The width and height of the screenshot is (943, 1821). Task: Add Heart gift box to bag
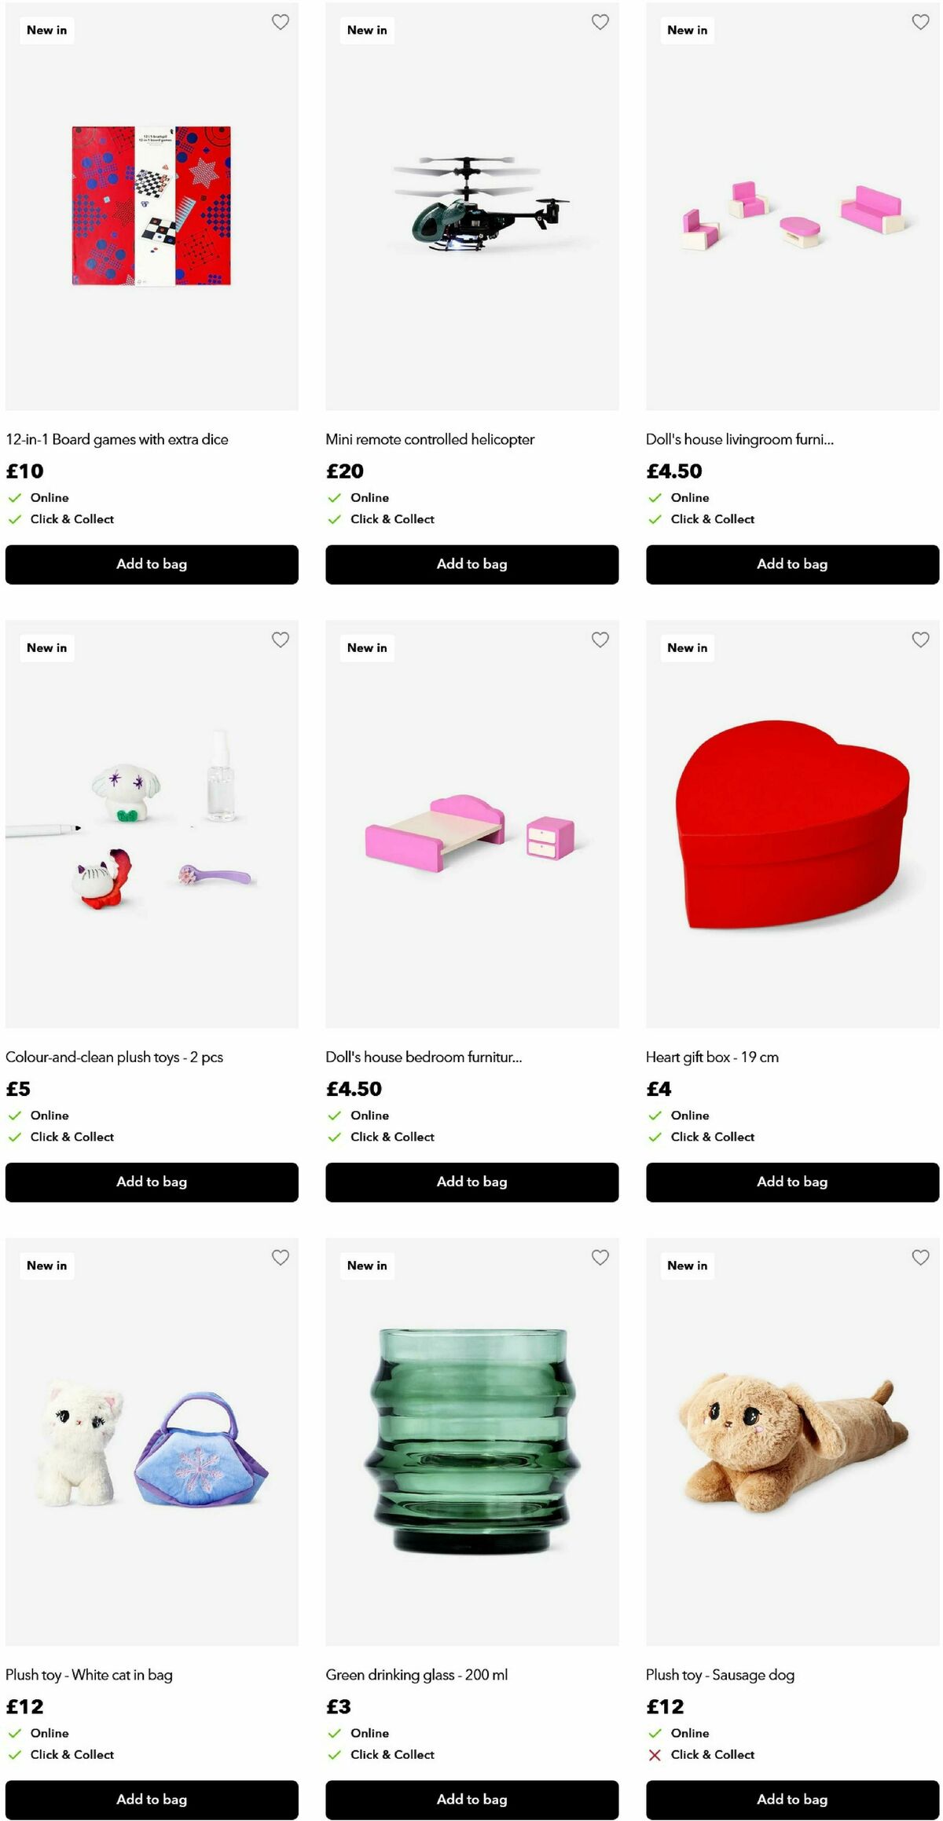click(792, 1182)
